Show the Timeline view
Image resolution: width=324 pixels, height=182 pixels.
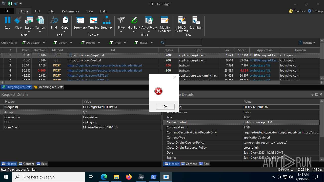(93, 23)
